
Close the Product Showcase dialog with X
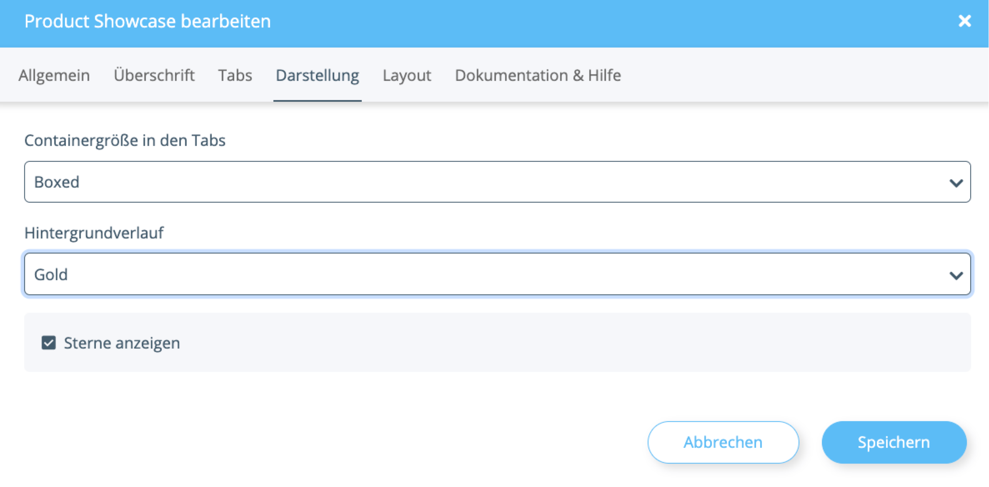(x=964, y=21)
